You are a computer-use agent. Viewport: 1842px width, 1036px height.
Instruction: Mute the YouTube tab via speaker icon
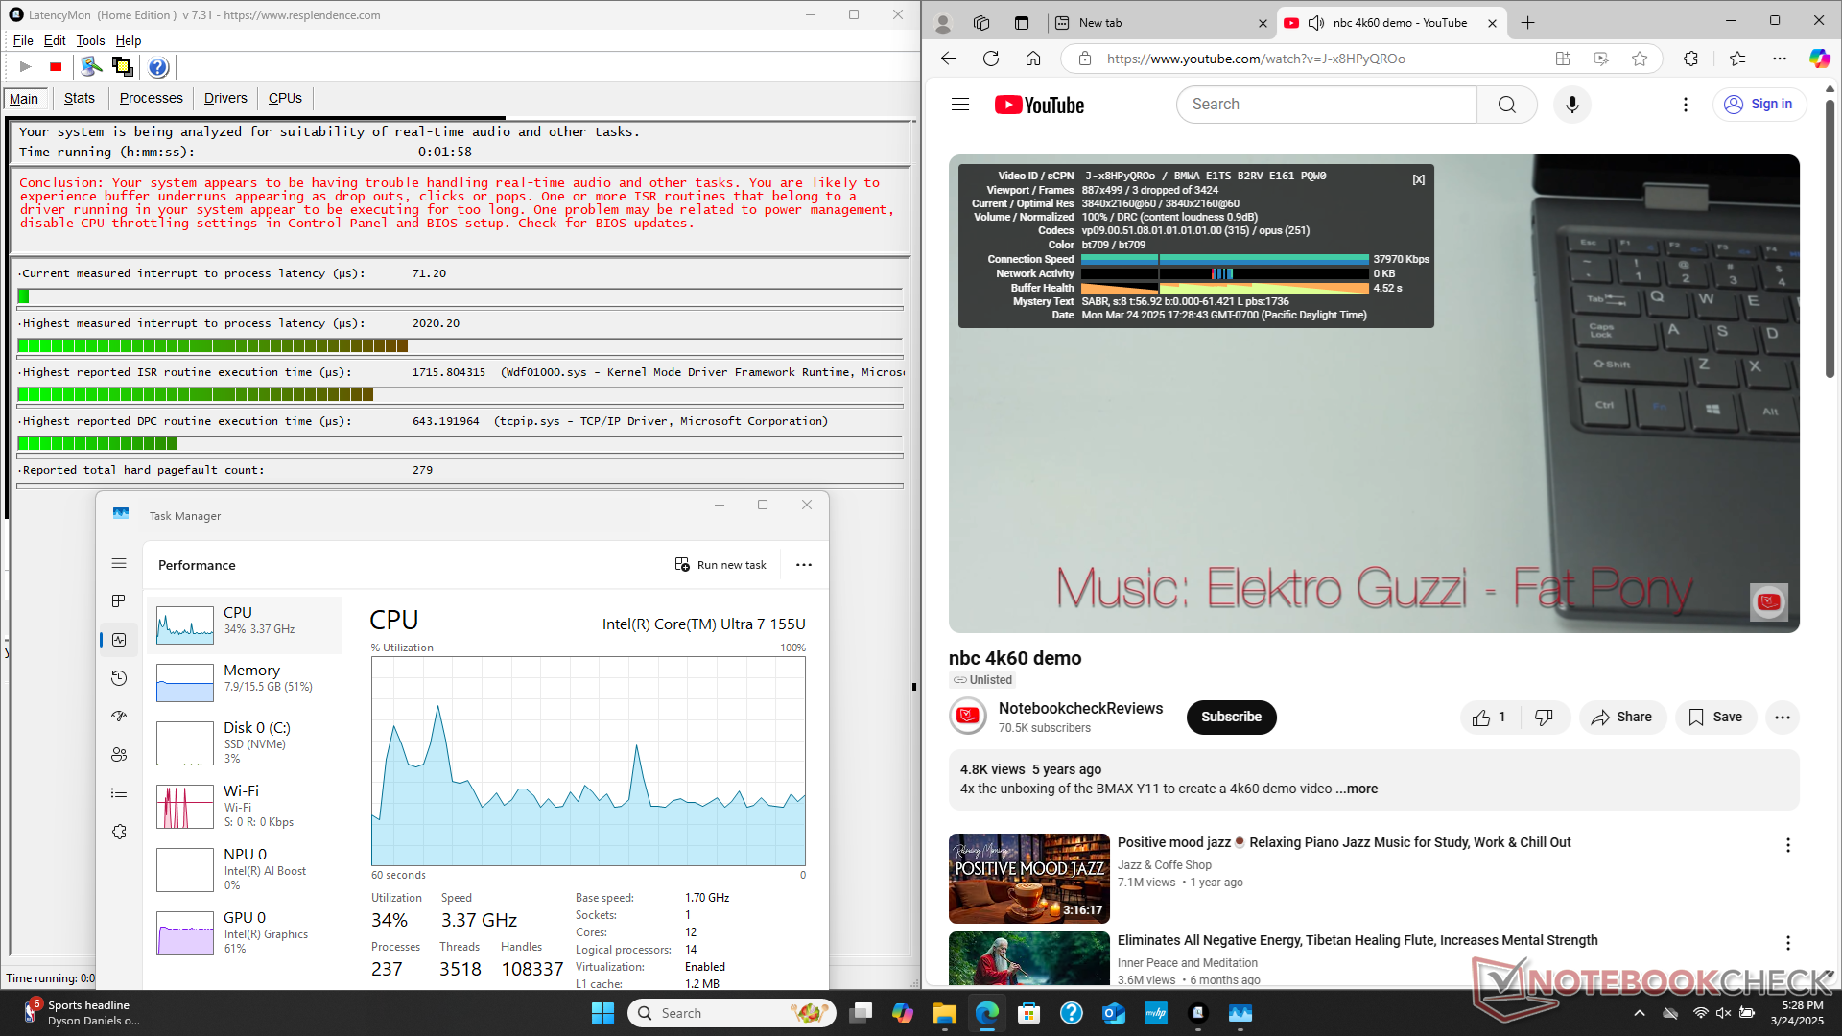1316,23
